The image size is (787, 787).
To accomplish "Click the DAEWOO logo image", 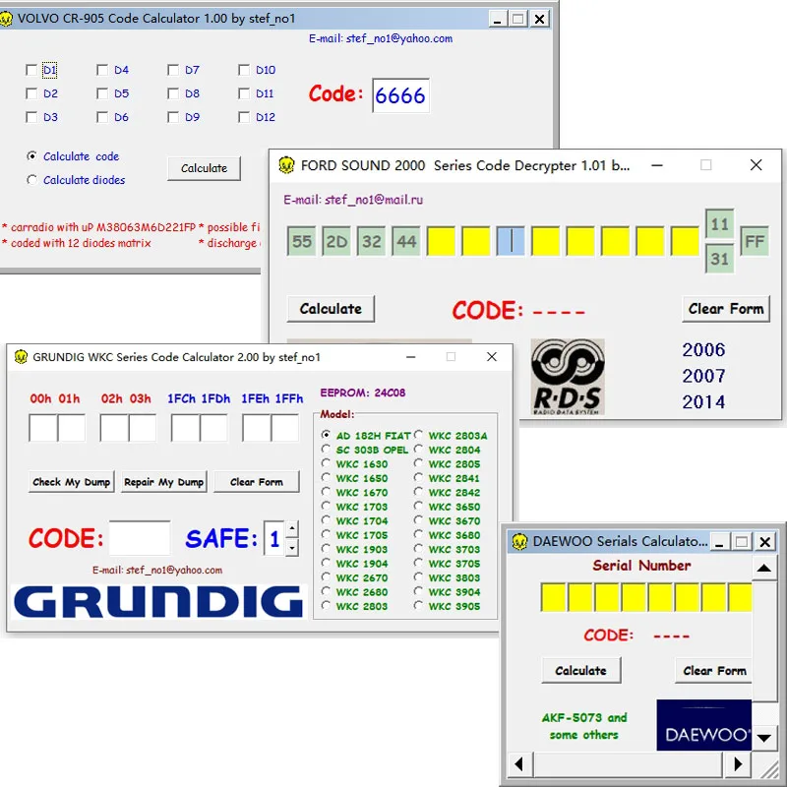I will [x=703, y=725].
